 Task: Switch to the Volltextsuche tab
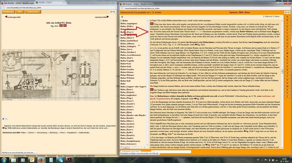pos(33,12)
